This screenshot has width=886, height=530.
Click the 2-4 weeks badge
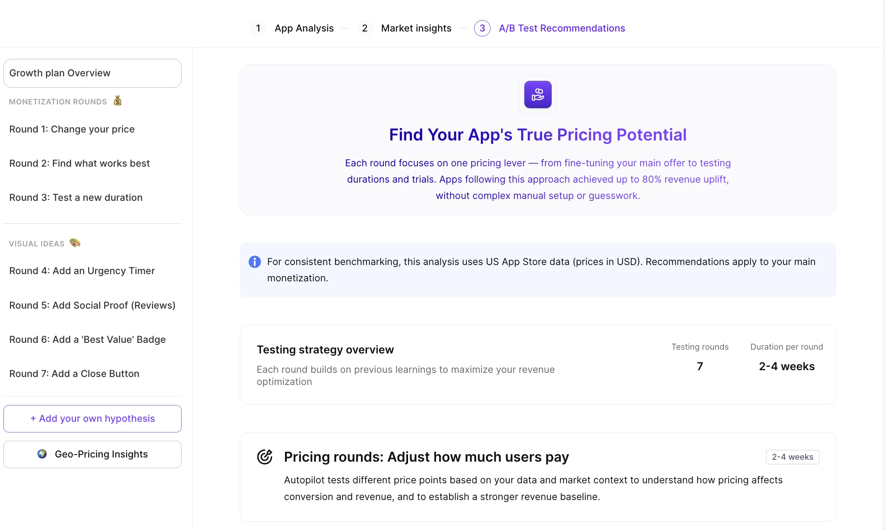click(x=792, y=457)
